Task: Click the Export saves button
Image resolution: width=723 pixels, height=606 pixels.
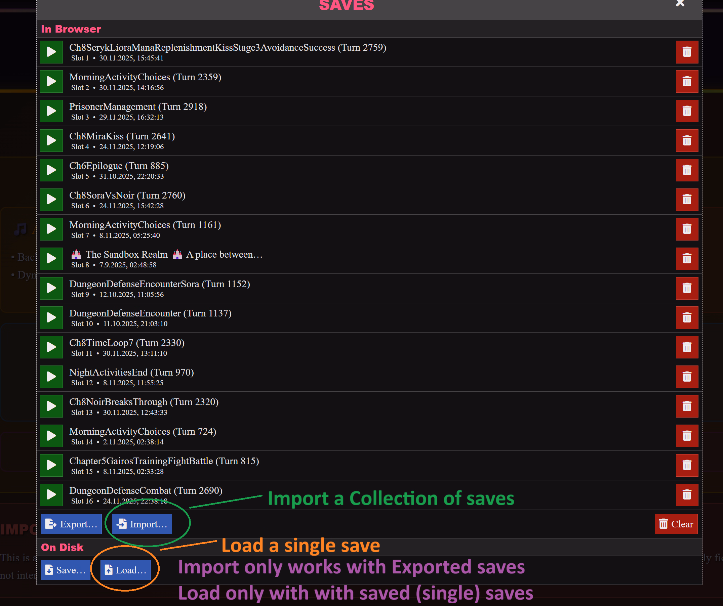Action: (x=71, y=524)
